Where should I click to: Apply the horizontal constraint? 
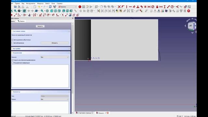pos(130,6)
